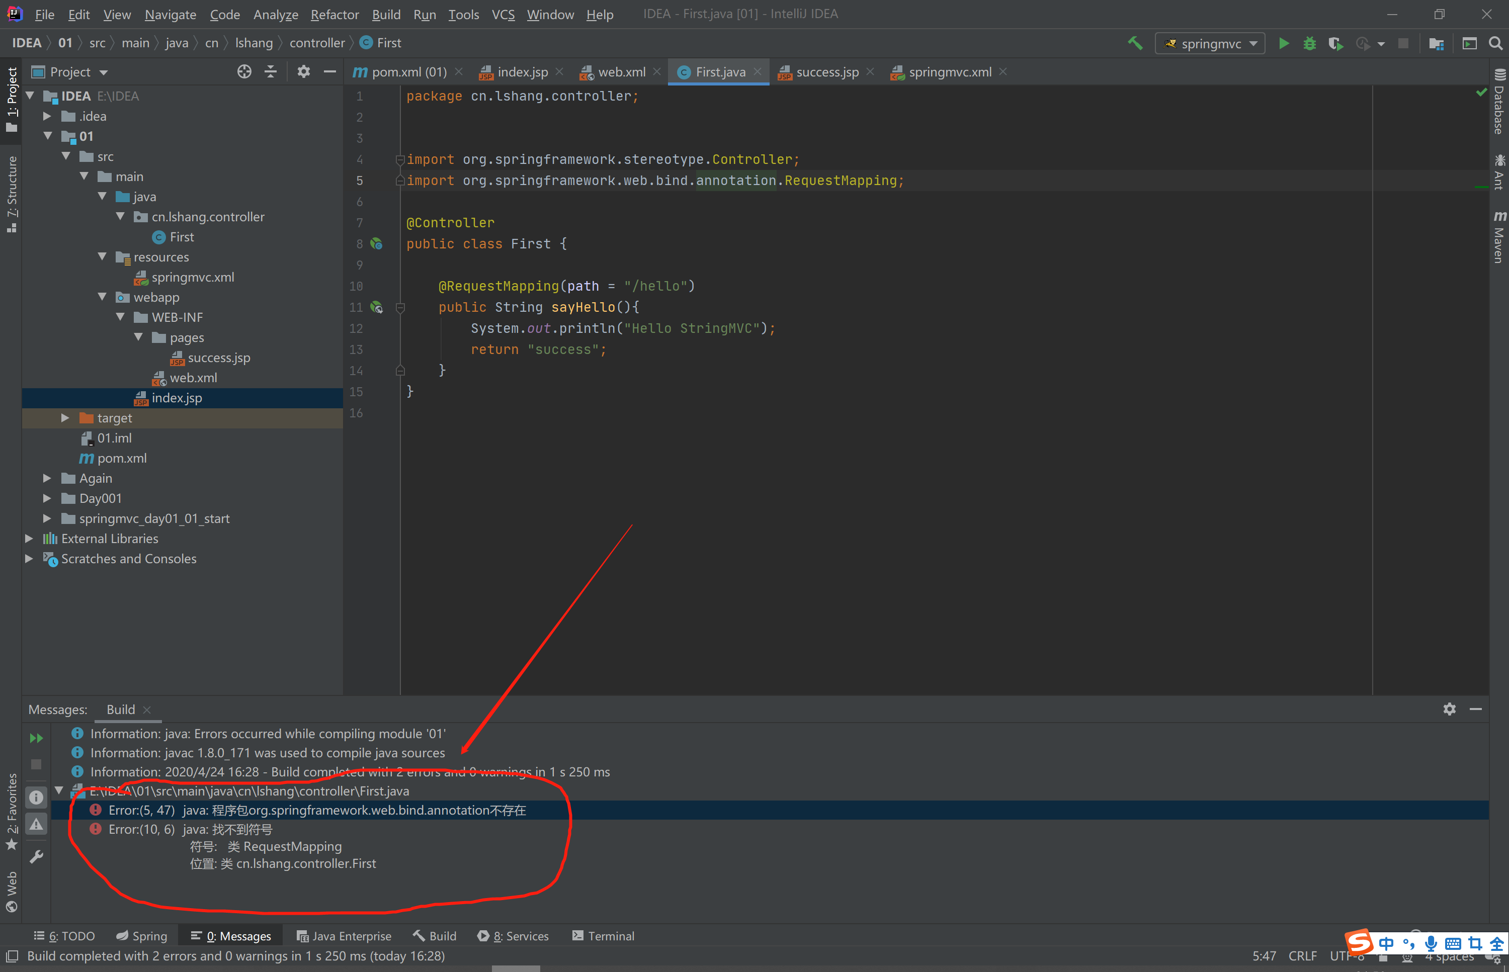Image resolution: width=1509 pixels, height=972 pixels.
Task: Open Project panel settings gear
Action: tap(304, 72)
